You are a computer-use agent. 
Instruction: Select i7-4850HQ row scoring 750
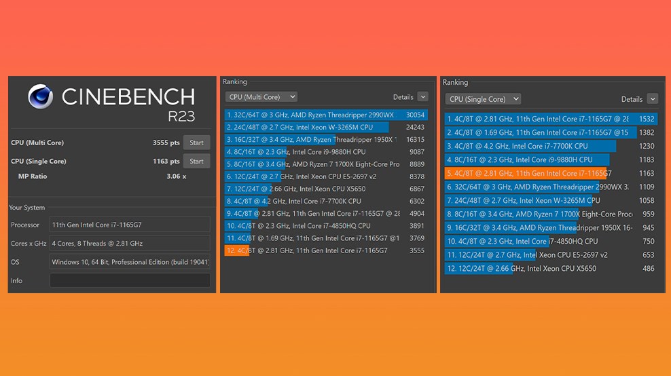tap(551, 241)
